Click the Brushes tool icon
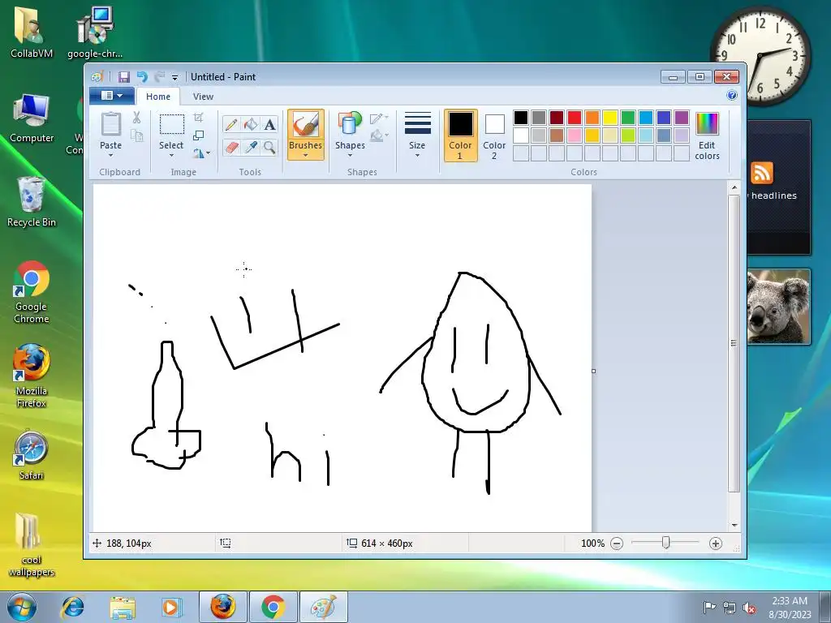 (x=306, y=125)
